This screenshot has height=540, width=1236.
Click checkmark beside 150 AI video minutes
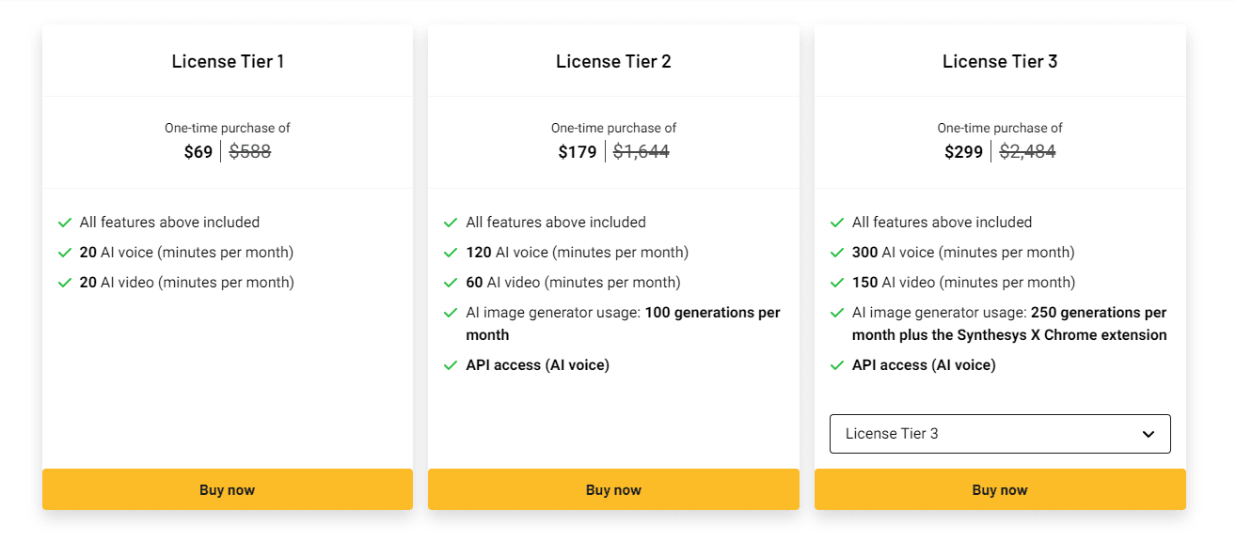(837, 283)
